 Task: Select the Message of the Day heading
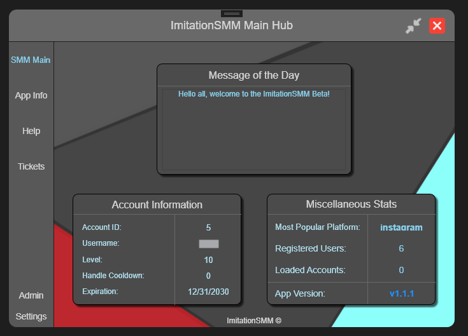click(254, 76)
